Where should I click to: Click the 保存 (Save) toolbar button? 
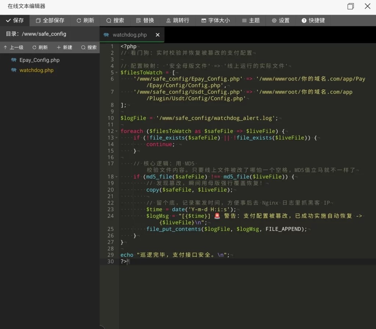(x=15, y=21)
